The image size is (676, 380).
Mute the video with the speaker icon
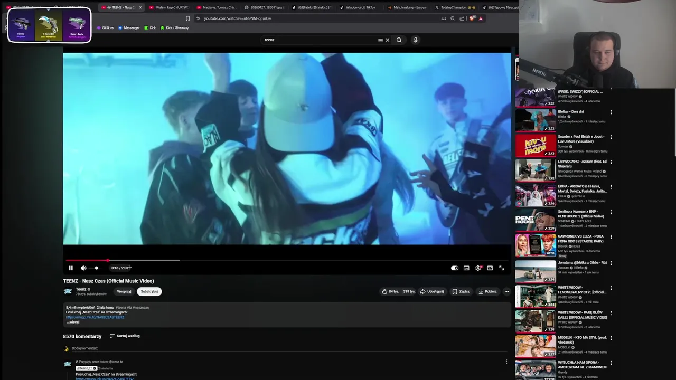pyautogui.click(x=83, y=268)
